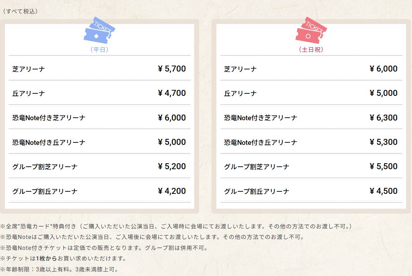
Task: Choose weekend グループ割芝アリーナ label
Action: 257,167
